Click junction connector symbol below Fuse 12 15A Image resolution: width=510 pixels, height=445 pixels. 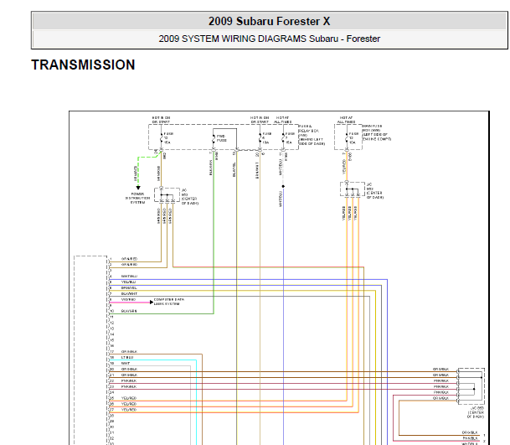tap(167, 194)
